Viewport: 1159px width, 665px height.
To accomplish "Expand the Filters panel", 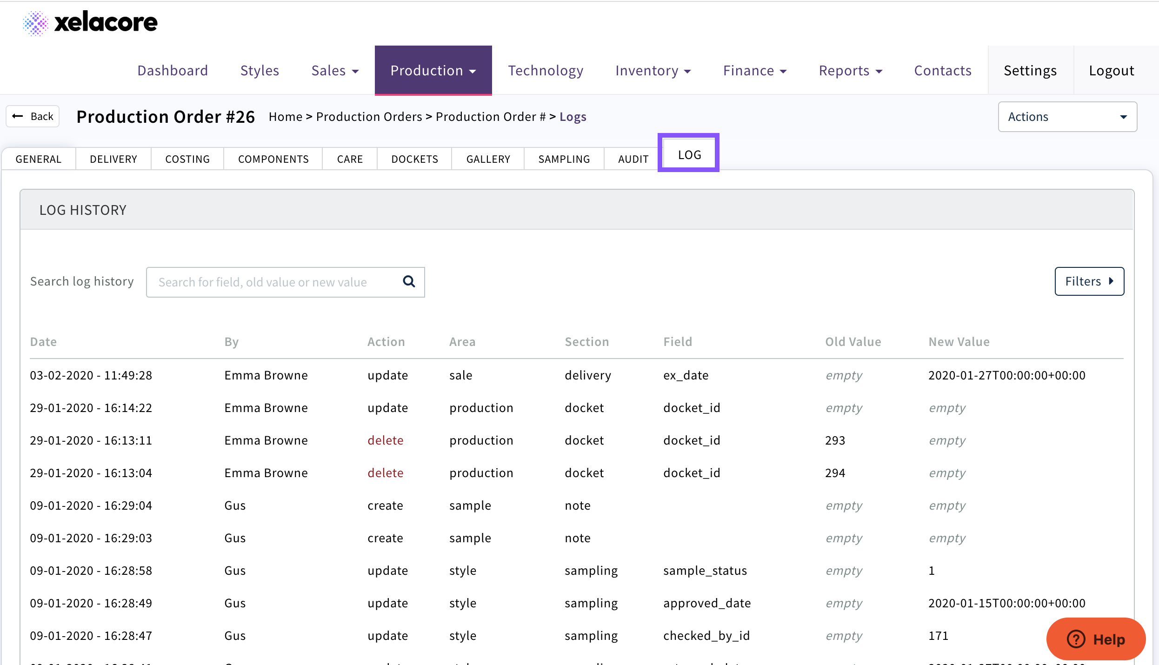I will (x=1089, y=281).
